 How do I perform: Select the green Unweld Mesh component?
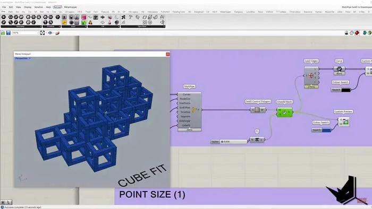[x=284, y=112]
